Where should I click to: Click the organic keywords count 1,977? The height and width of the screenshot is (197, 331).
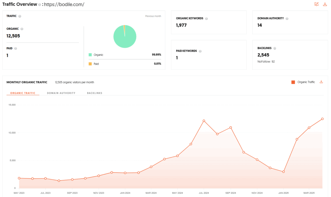coord(181,25)
